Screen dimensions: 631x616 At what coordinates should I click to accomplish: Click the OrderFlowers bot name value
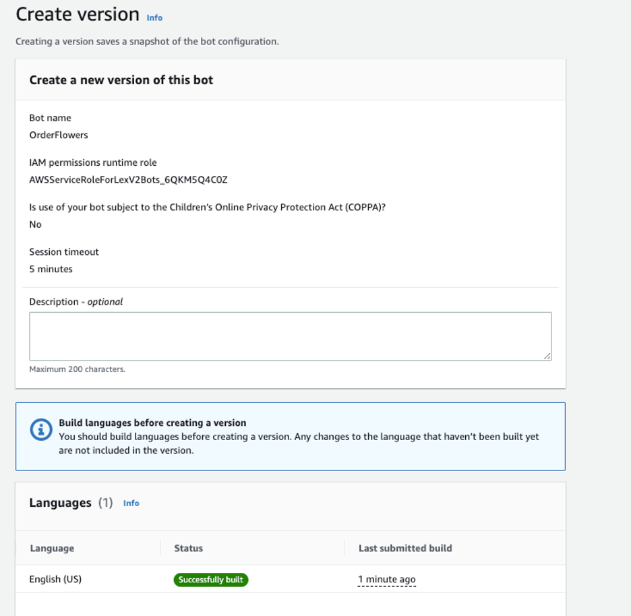click(x=59, y=135)
